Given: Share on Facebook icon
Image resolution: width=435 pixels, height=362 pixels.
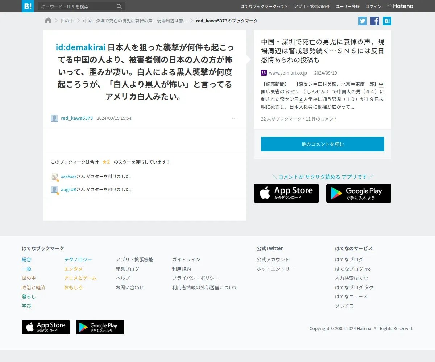Looking at the screenshot, I should [375, 21].
